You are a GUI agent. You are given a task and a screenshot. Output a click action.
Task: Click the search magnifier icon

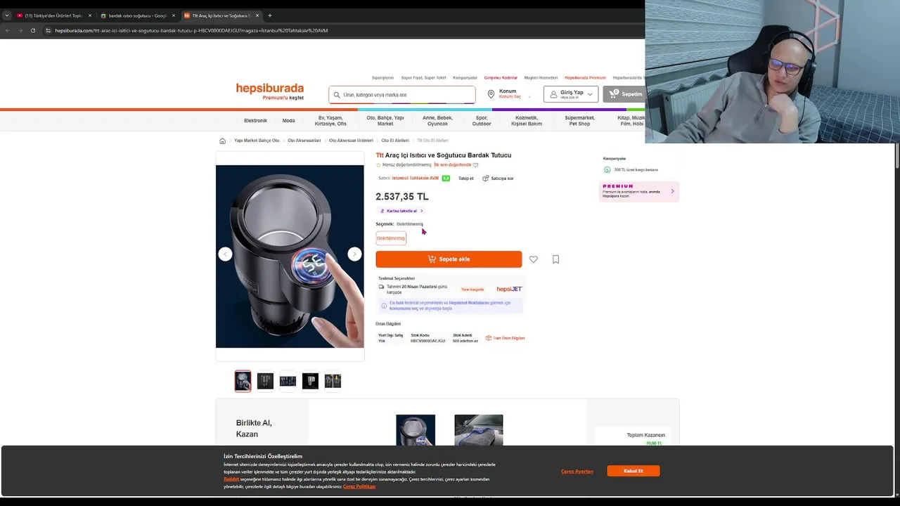pyautogui.click(x=337, y=95)
